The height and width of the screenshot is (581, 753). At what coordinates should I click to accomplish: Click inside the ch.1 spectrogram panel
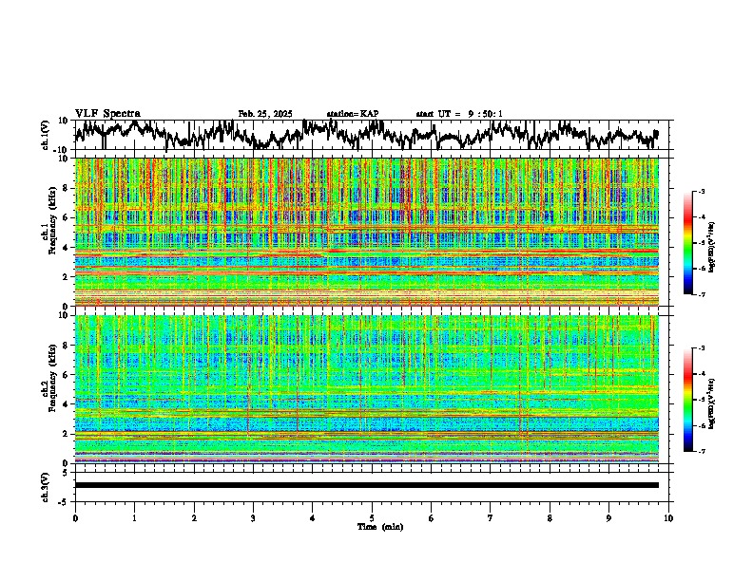(x=367, y=232)
